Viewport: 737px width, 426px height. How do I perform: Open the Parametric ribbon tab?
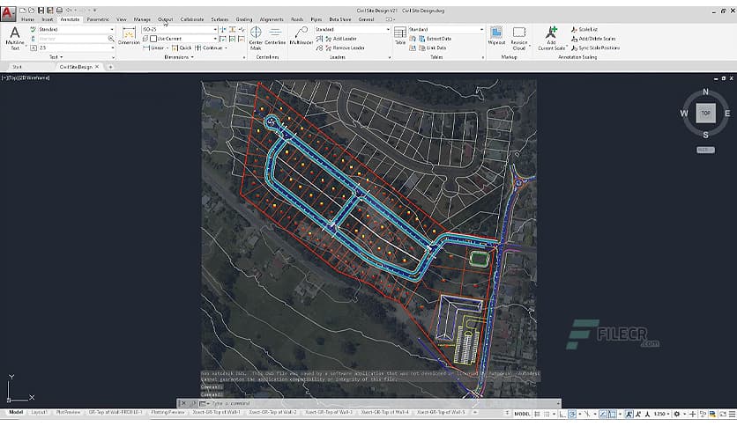click(x=98, y=18)
